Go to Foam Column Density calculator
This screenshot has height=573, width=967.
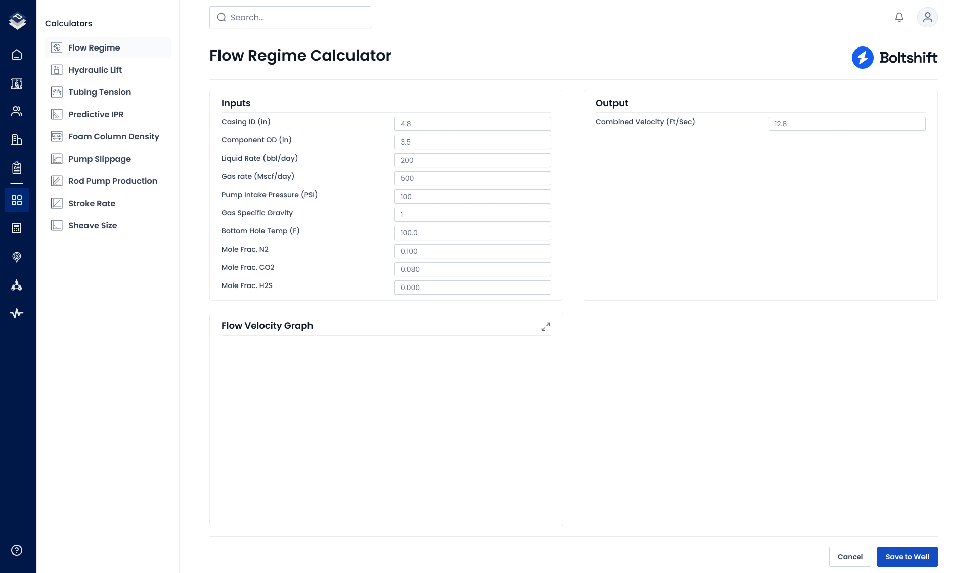point(113,136)
